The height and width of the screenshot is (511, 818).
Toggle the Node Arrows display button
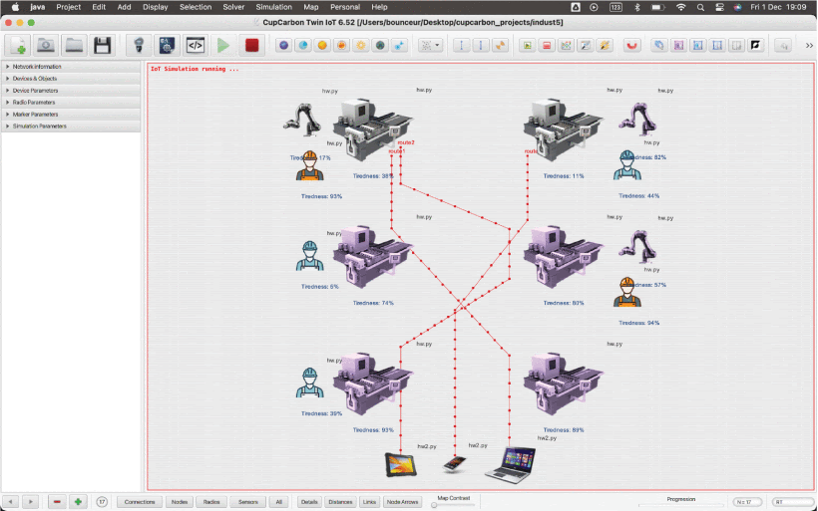[x=403, y=502]
